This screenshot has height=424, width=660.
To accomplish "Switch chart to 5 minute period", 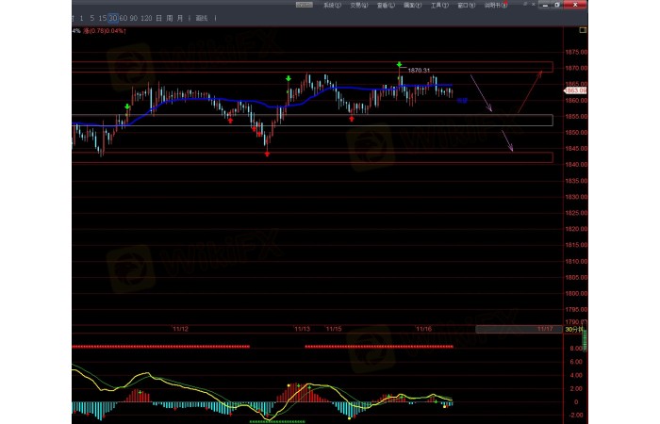I will click(x=91, y=18).
